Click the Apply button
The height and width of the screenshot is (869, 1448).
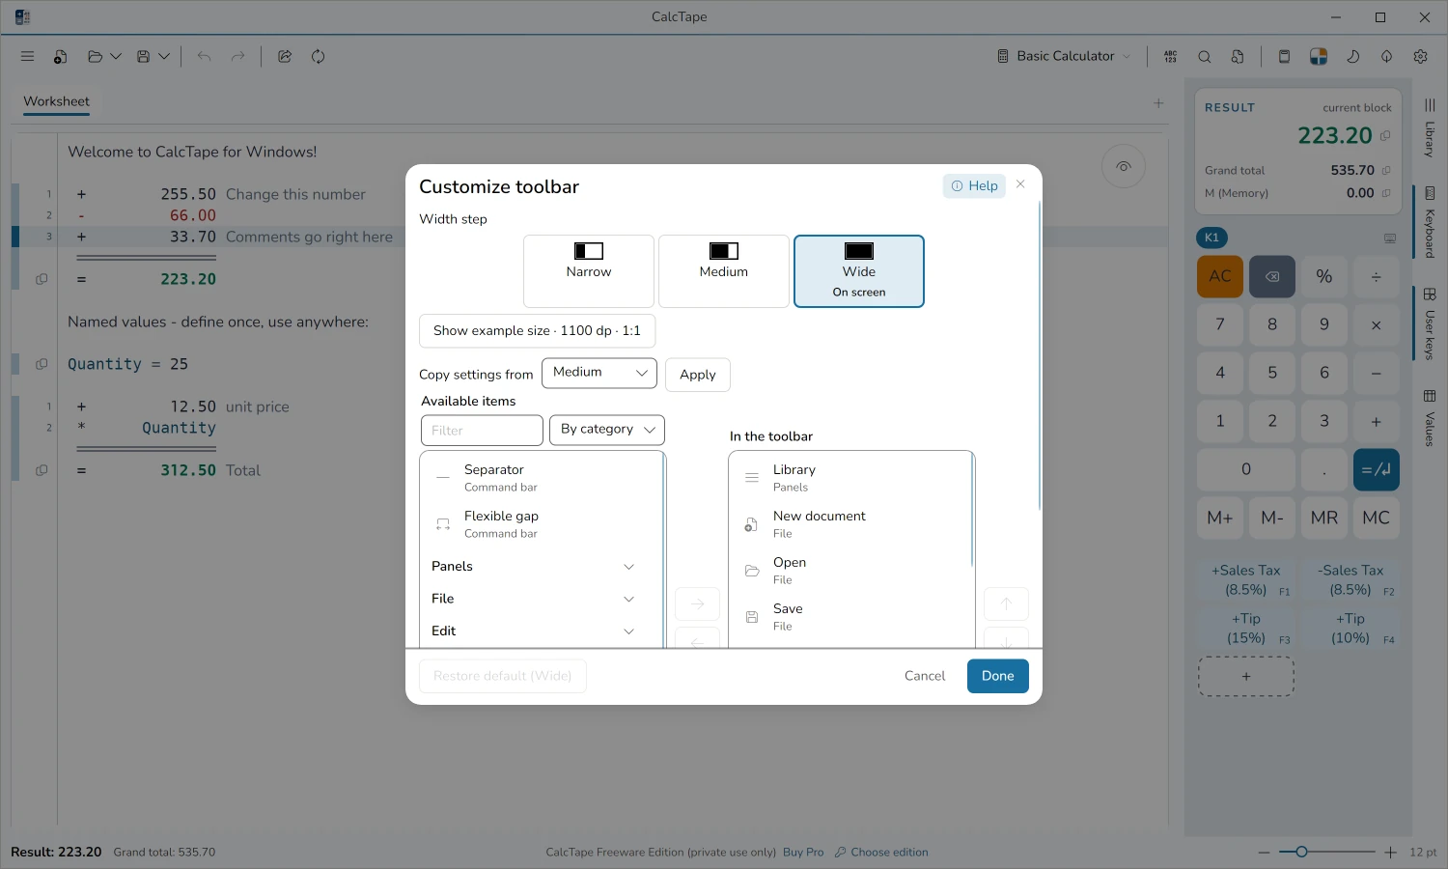pos(698,375)
